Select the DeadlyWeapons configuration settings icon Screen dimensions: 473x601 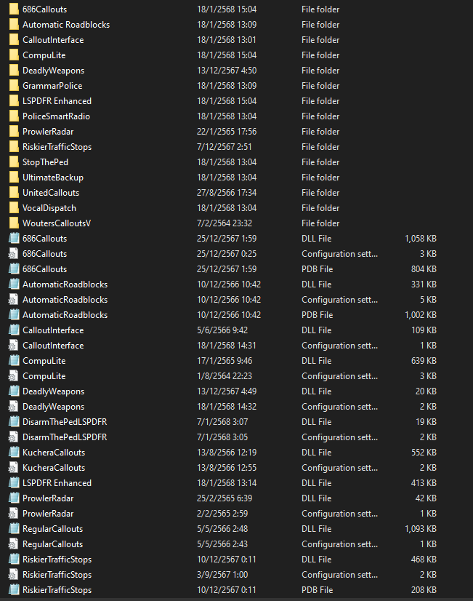13,407
